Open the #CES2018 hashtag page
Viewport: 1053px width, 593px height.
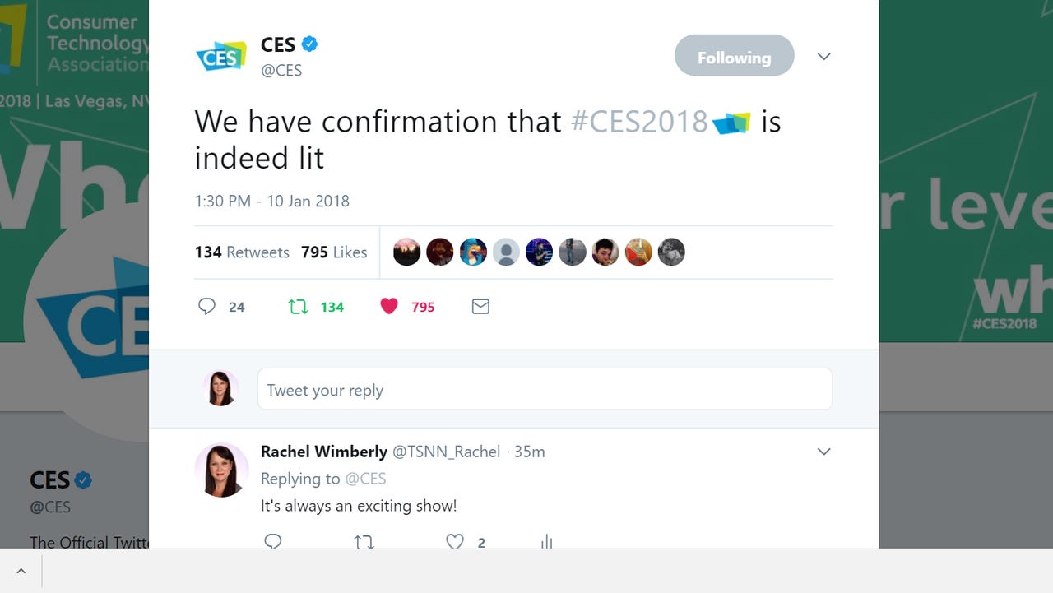pyautogui.click(x=639, y=121)
